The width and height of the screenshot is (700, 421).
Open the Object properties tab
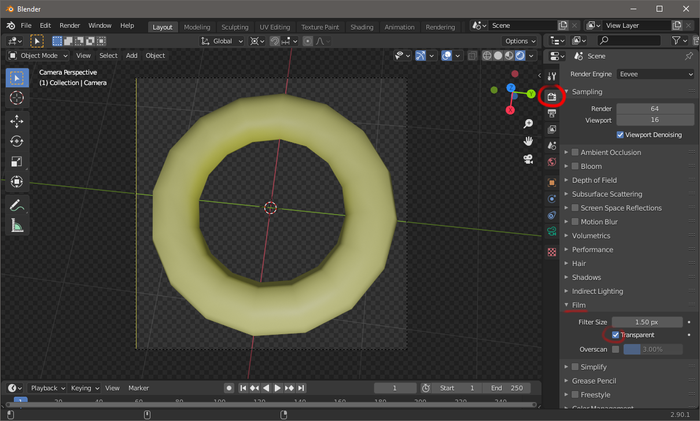click(x=552, y=183)
